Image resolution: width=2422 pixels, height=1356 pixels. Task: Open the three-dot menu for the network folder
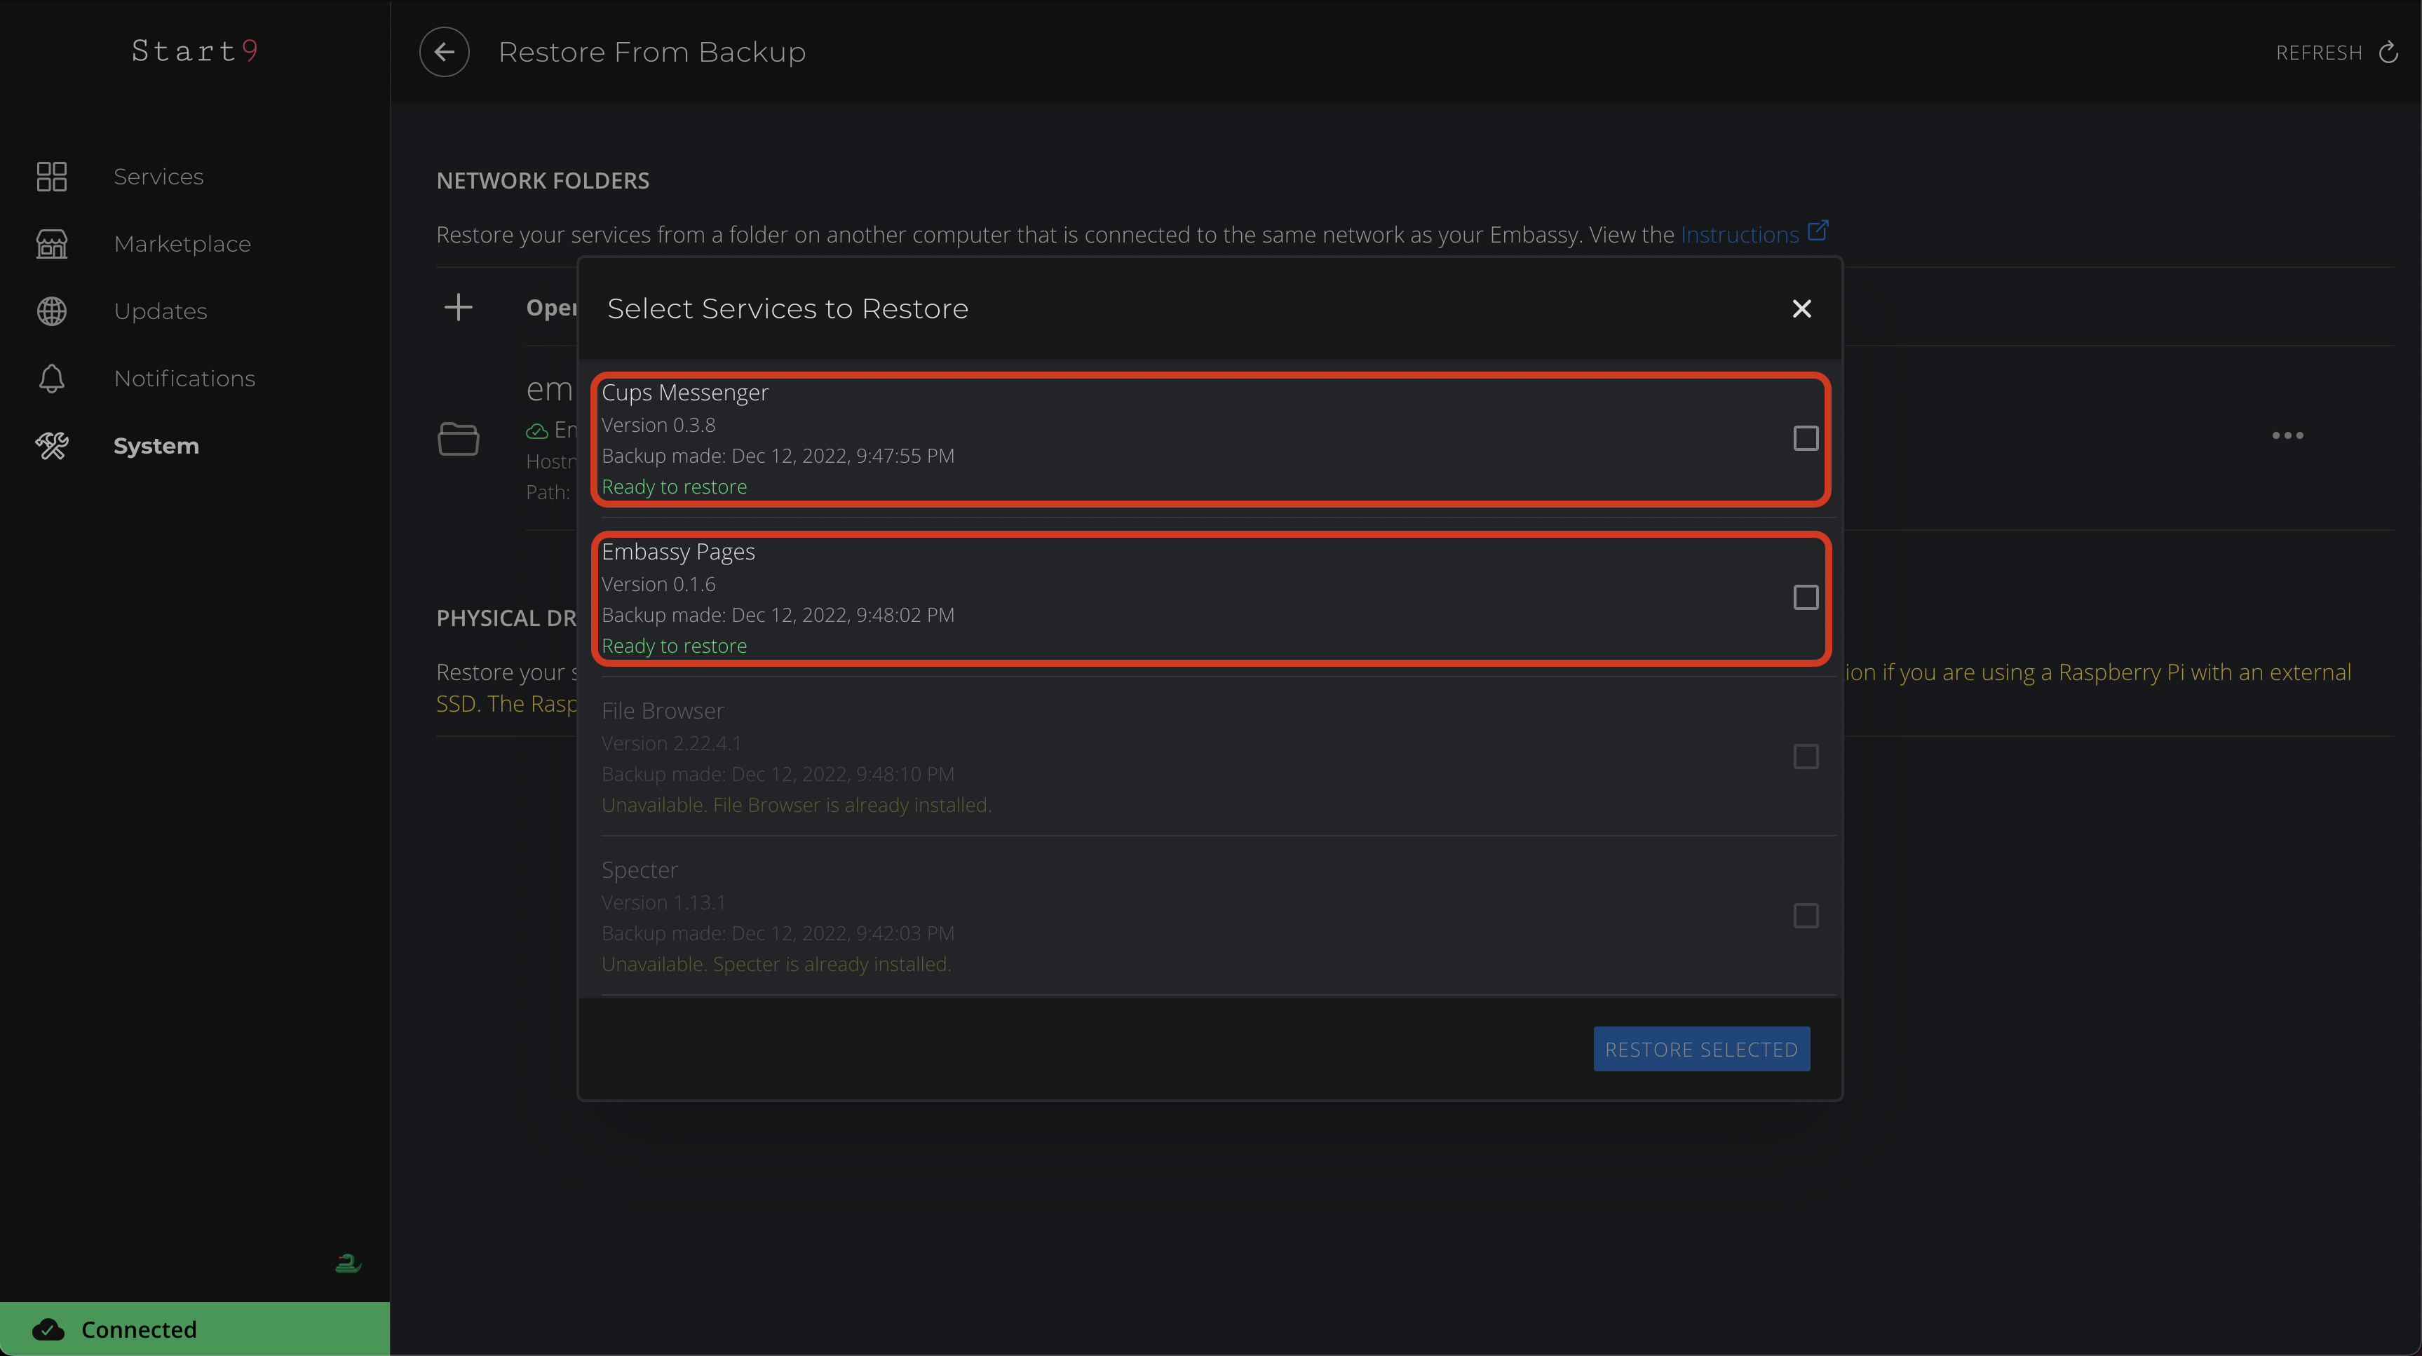(x=2287, y=435)
